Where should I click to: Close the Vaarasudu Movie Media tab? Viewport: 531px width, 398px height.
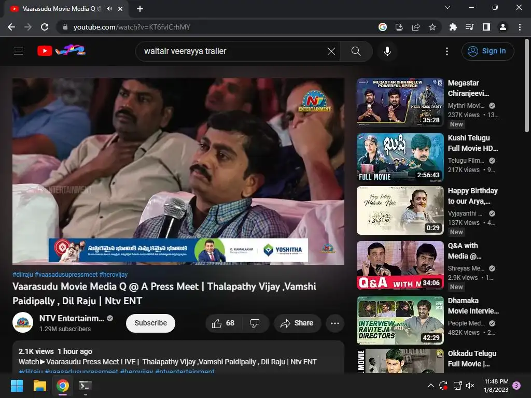point(120,9)
